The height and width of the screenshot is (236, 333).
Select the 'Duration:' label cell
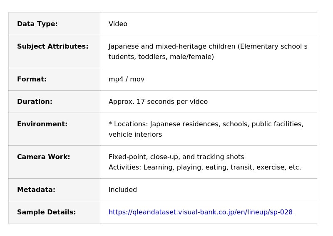click(x=35, y=102)
